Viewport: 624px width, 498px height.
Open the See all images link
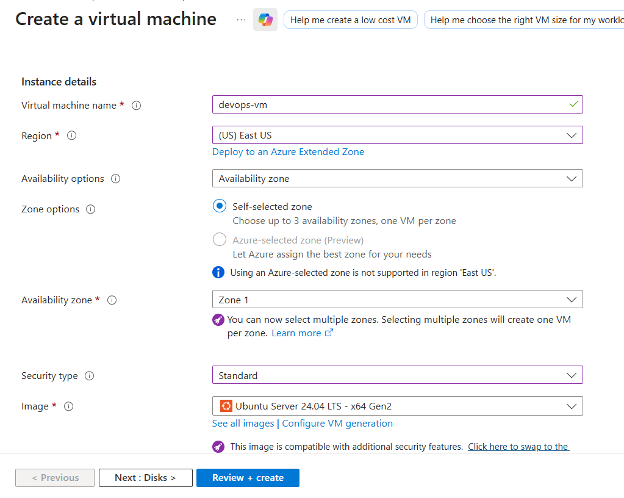click(x=243, y=424)
